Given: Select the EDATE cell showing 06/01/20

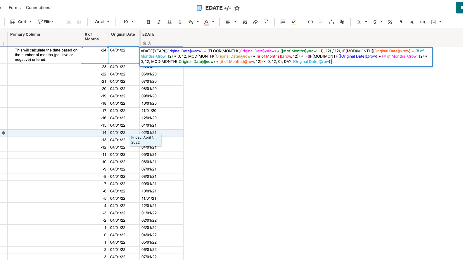Looking at the screenshot, I should pyautogui.click(x=161, y=74).
